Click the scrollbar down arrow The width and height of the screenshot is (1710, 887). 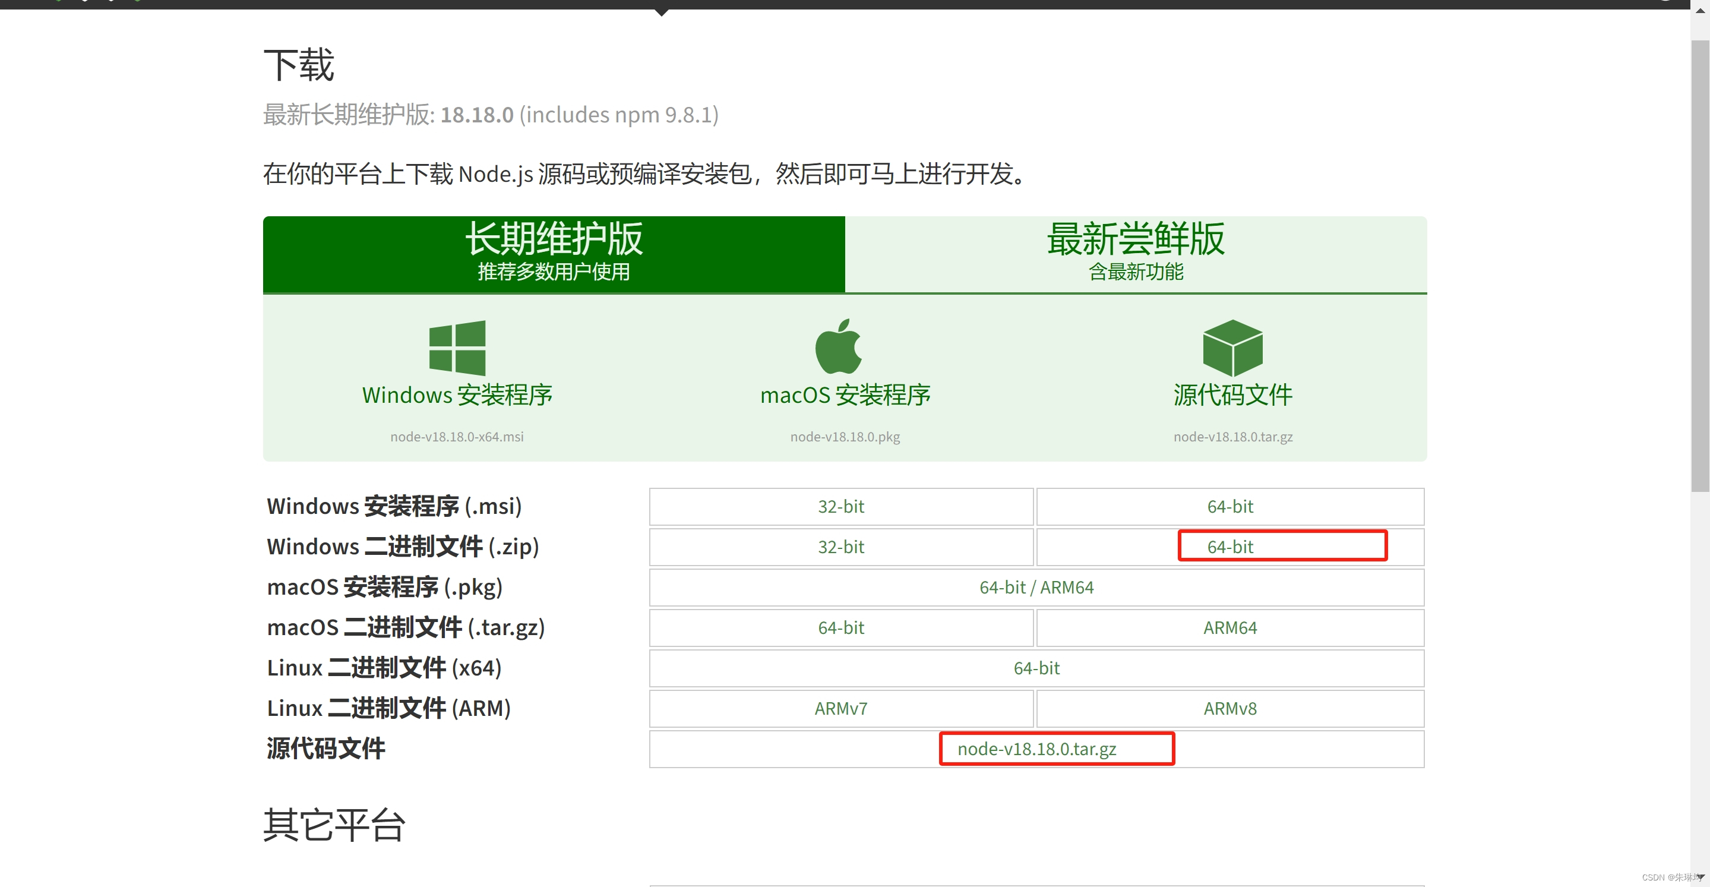click(x=1700, y=877)
